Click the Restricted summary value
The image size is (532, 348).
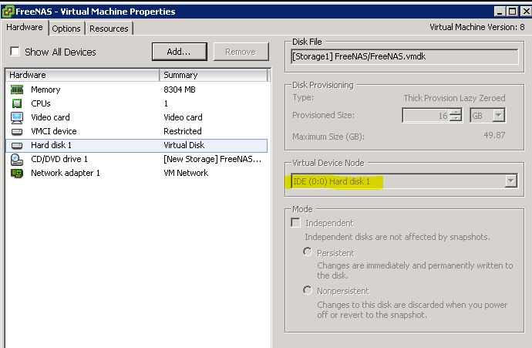point(183,131)
